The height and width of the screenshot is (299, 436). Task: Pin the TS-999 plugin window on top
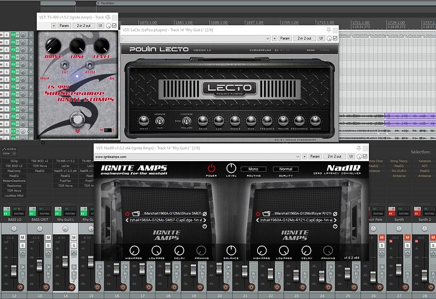tap(108, 17)
